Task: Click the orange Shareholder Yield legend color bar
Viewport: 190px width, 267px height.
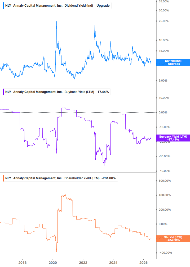Action: [x=3, y=178]
